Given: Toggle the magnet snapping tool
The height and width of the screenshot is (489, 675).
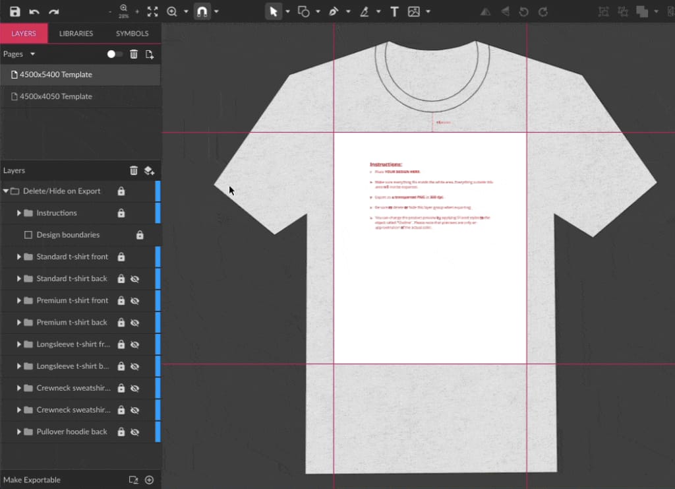Looking at the screenshot, I should [x=202, y=11].
